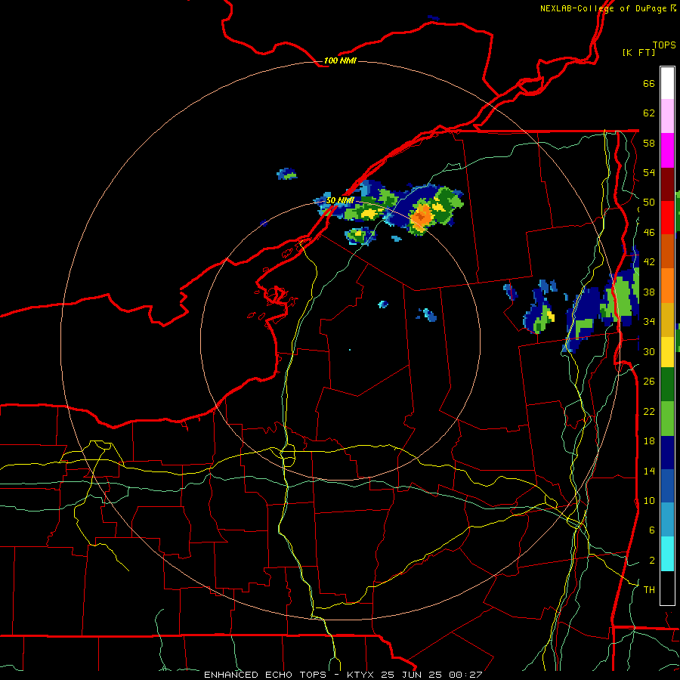This screenshot has width=680, height=680.
Task: Click the light pink legend swatch
Action: [x=667, y=116]
